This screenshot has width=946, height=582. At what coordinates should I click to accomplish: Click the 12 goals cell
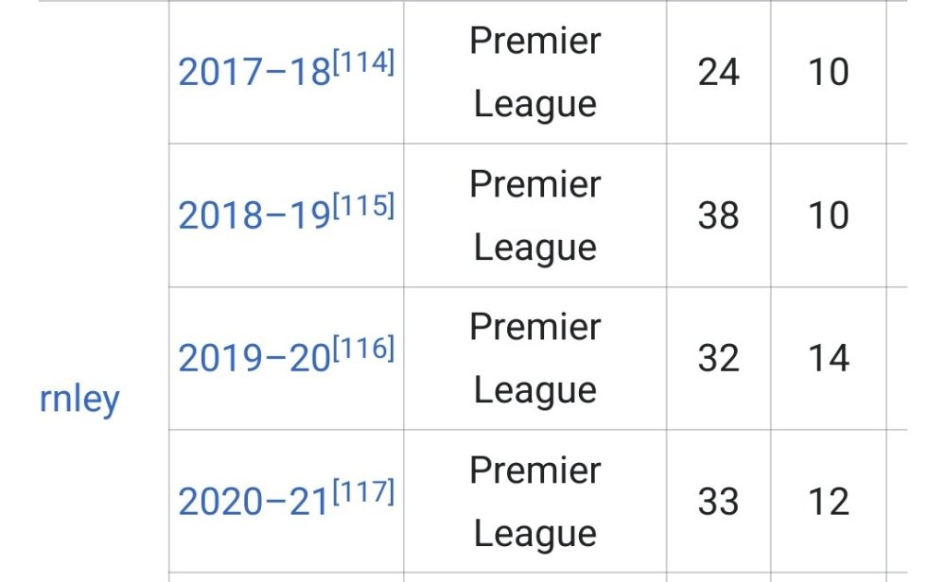pos(828,502)
